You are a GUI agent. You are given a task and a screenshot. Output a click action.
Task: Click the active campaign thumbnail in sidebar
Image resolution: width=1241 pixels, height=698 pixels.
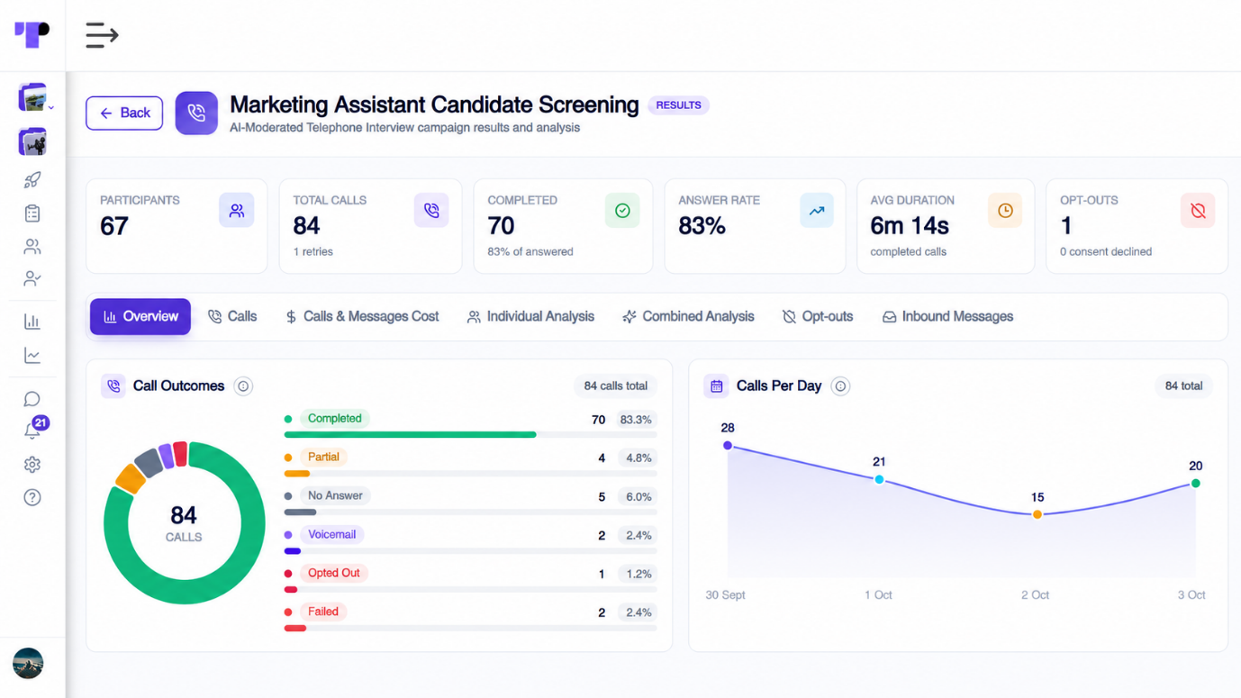pos(32,141)
